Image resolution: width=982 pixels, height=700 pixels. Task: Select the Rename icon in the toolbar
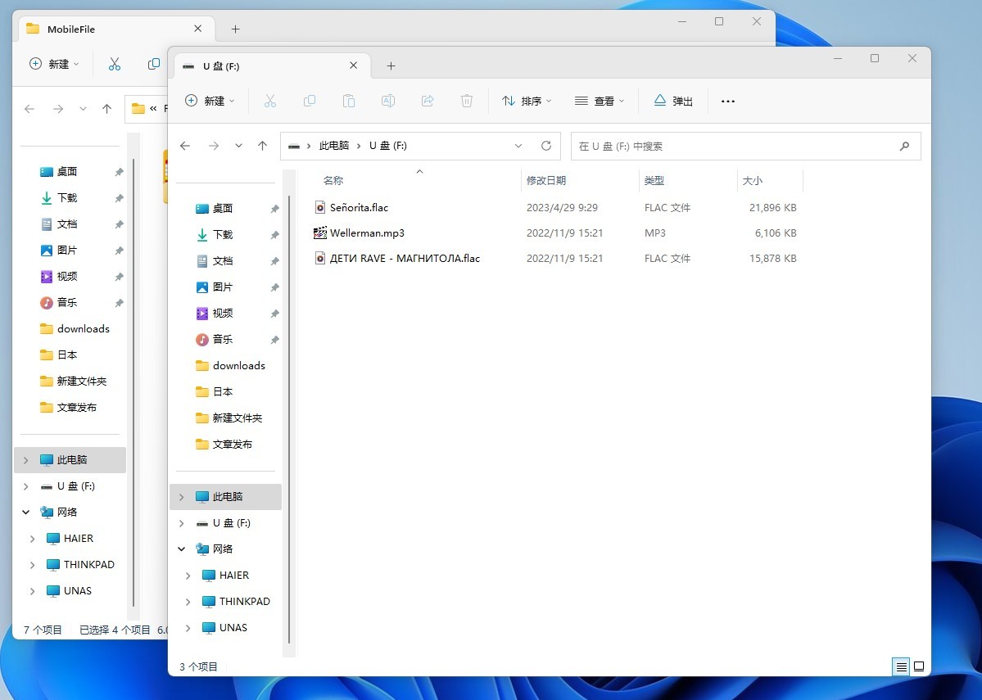point(388,101)
